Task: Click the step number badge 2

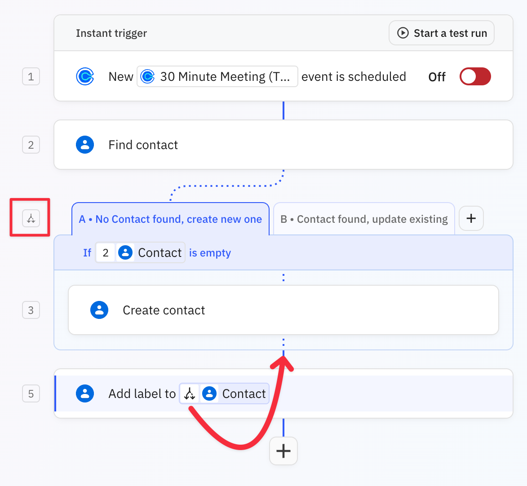Action: tap(31, 145)
